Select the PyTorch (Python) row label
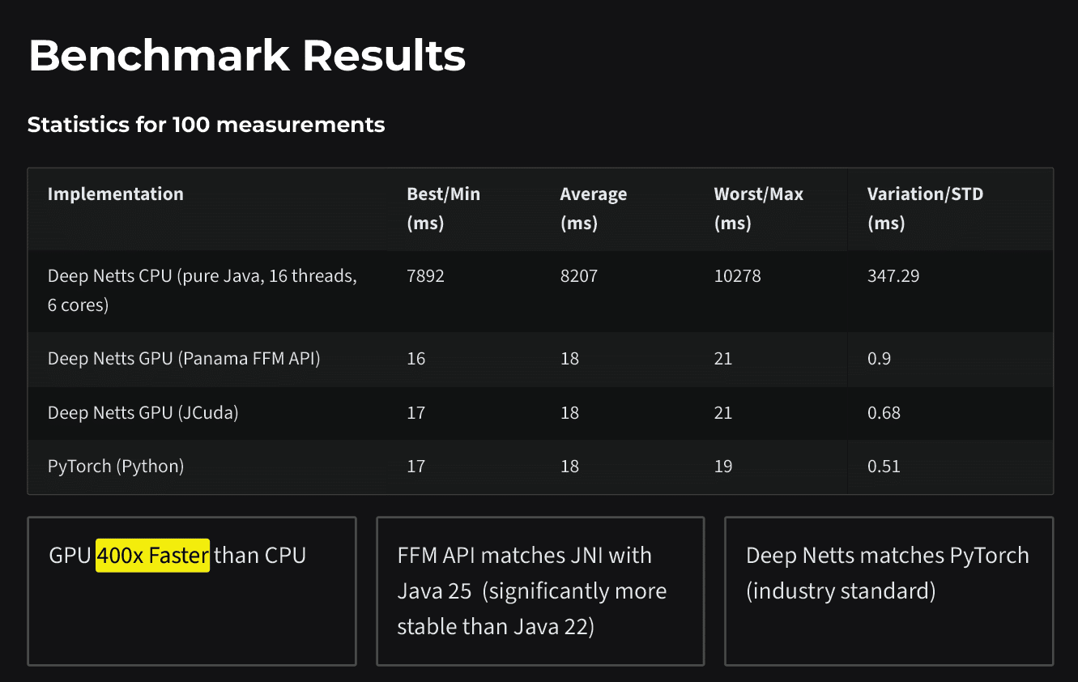Screen dimensions: 1078x682 point(116,467)
